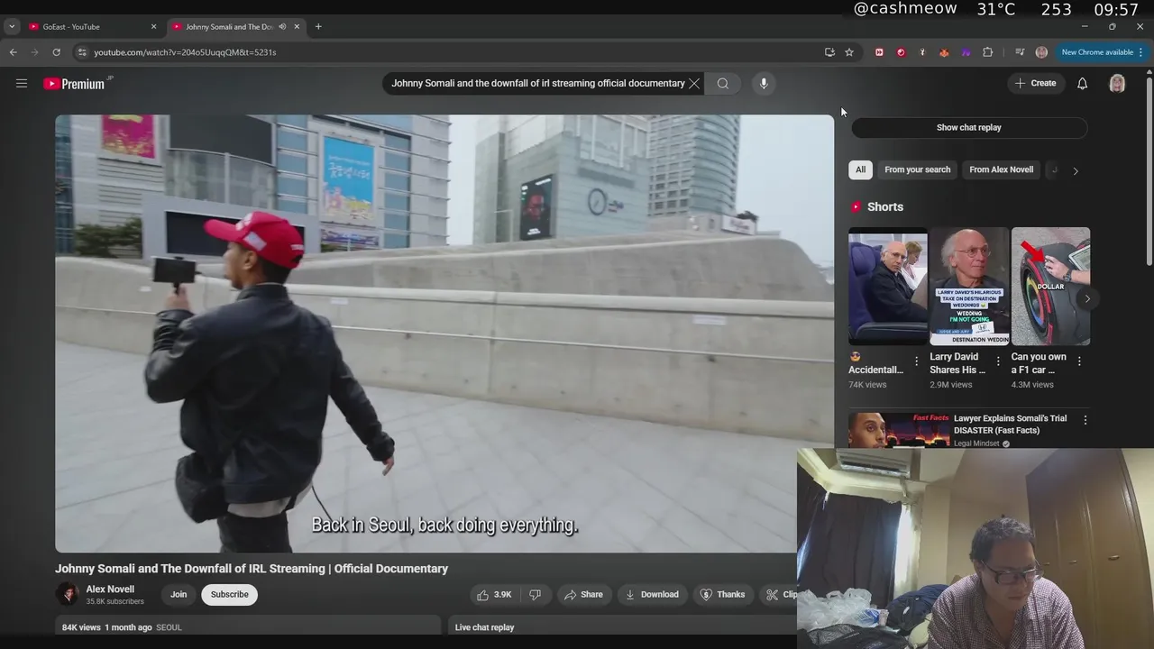Open the Create menu
Image resolution: width=1154 pixels, height=649 pixels.
click(x=1036, y=84)
